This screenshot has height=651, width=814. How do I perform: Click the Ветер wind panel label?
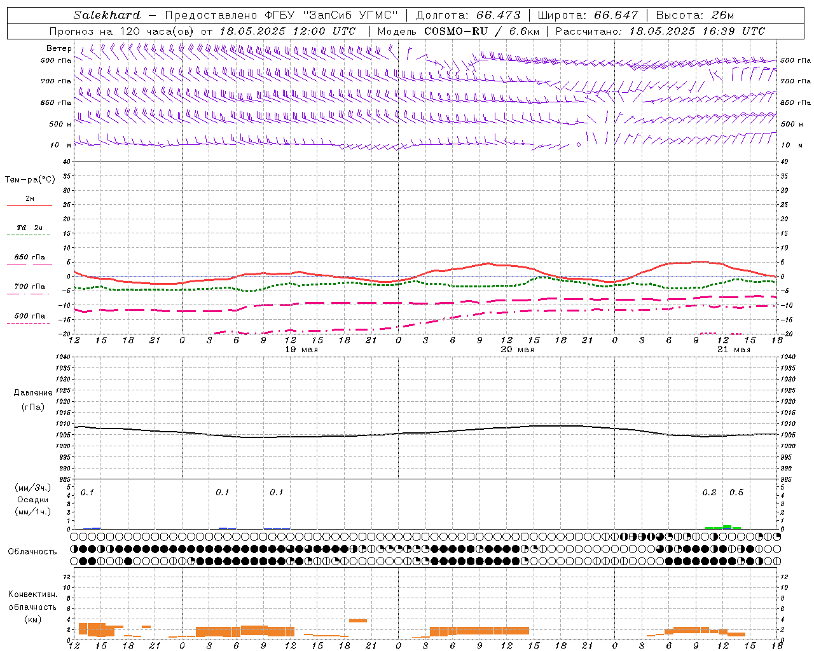59,48
